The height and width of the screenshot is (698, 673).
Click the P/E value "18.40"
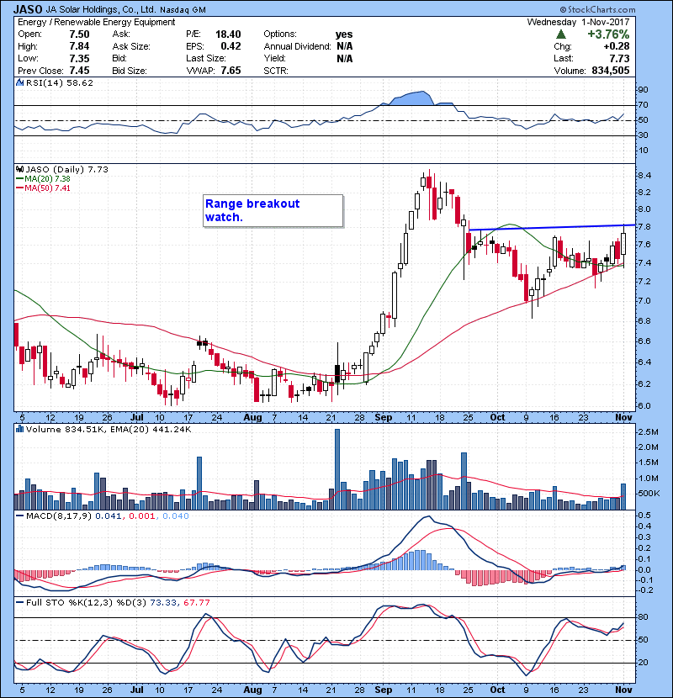pos(228,34)
